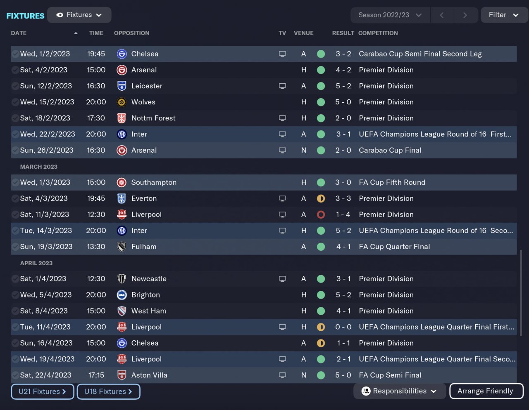This screenshot has height=410, width=529.
Task: Click the TV icon on the Everton row
Action: (282, 199)
